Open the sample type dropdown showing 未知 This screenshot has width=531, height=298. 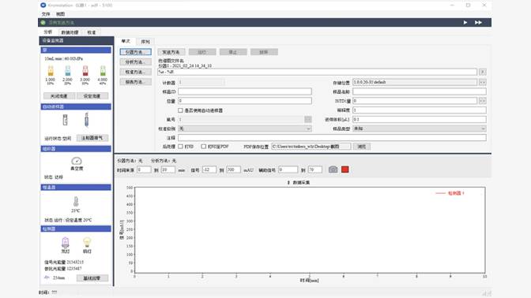tap(420, 129)
